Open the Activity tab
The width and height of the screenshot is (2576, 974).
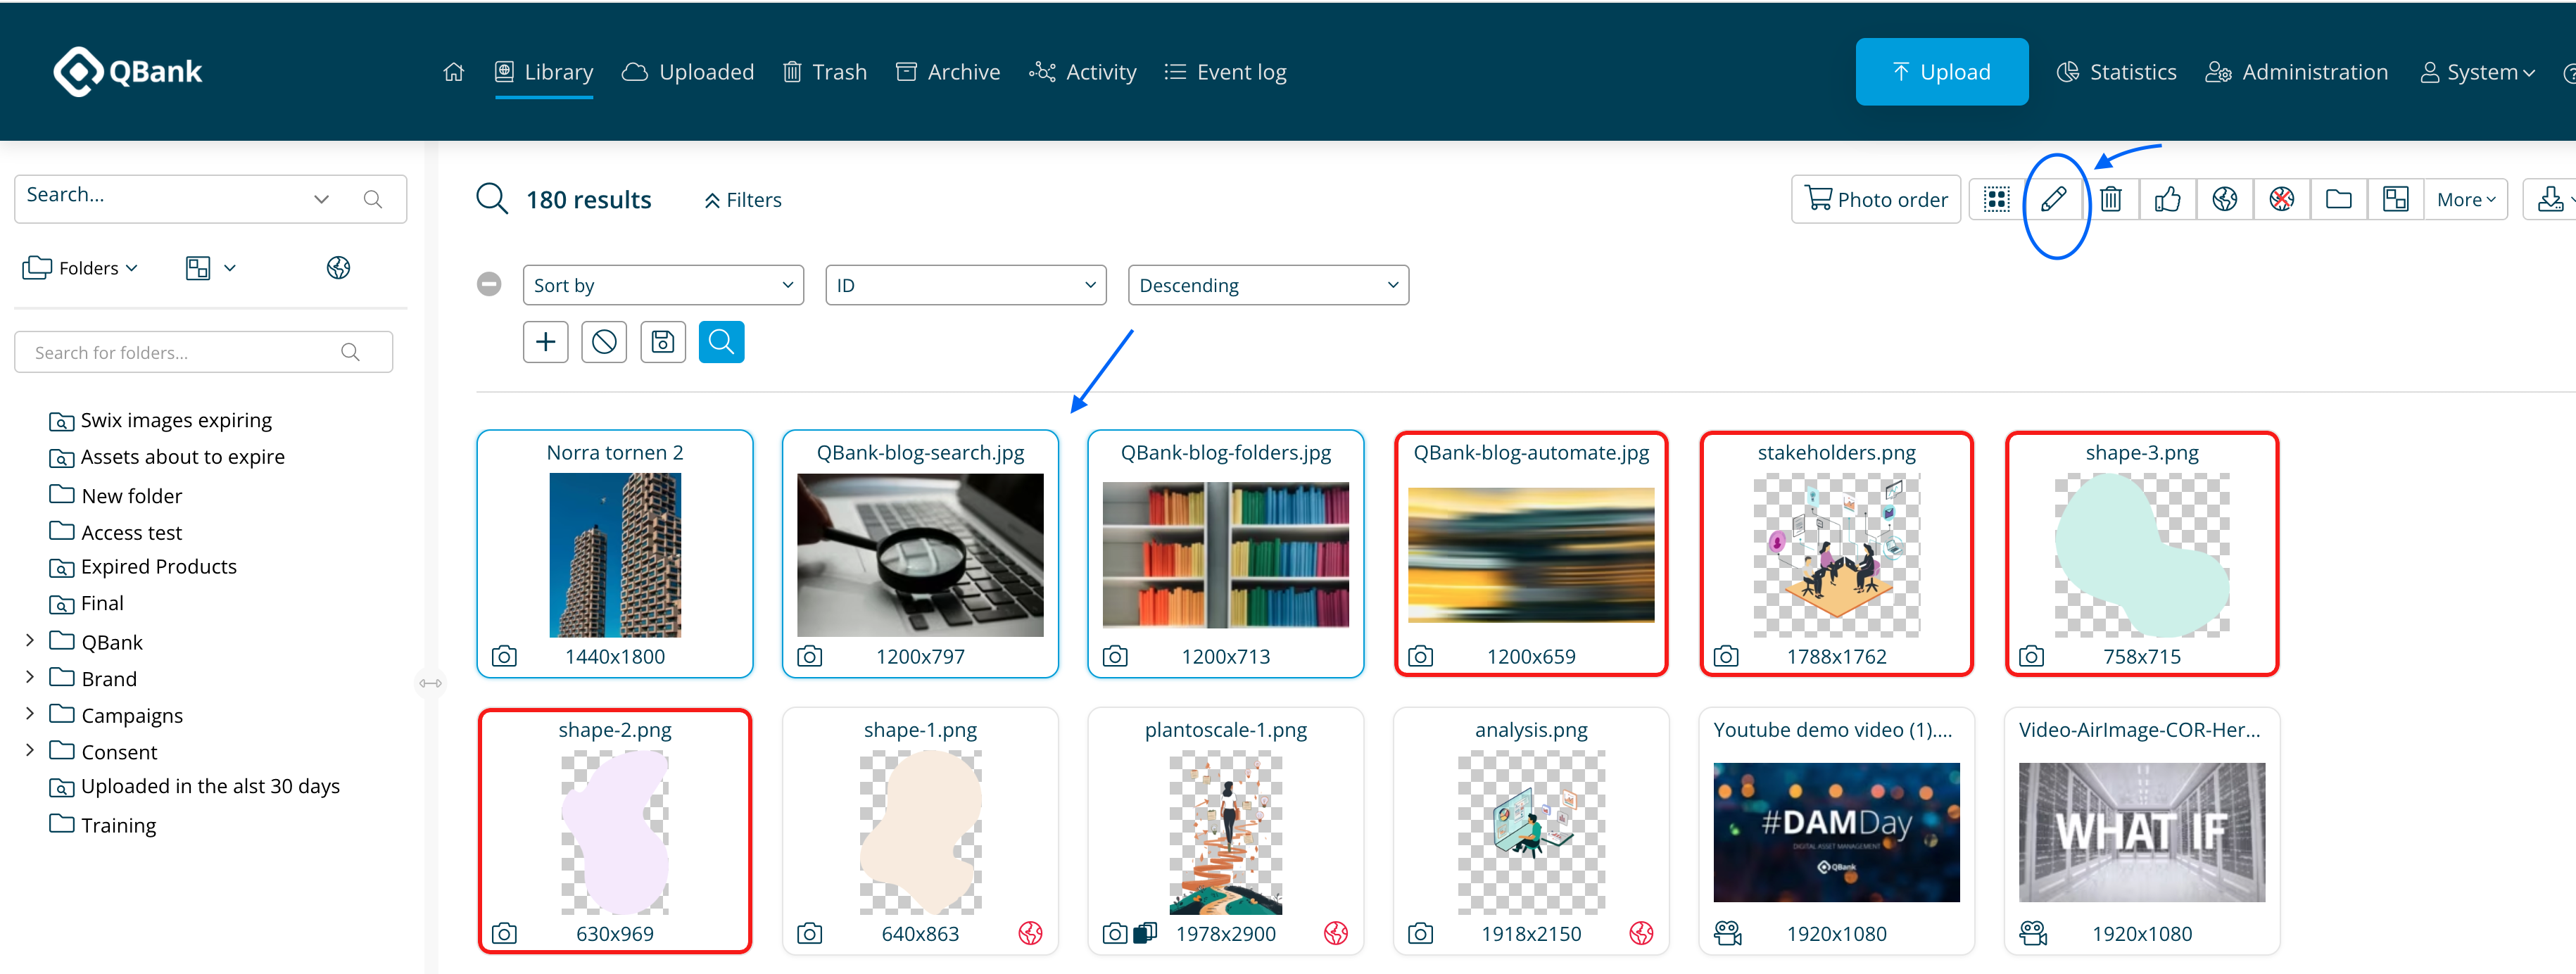tap(1083, 72)
